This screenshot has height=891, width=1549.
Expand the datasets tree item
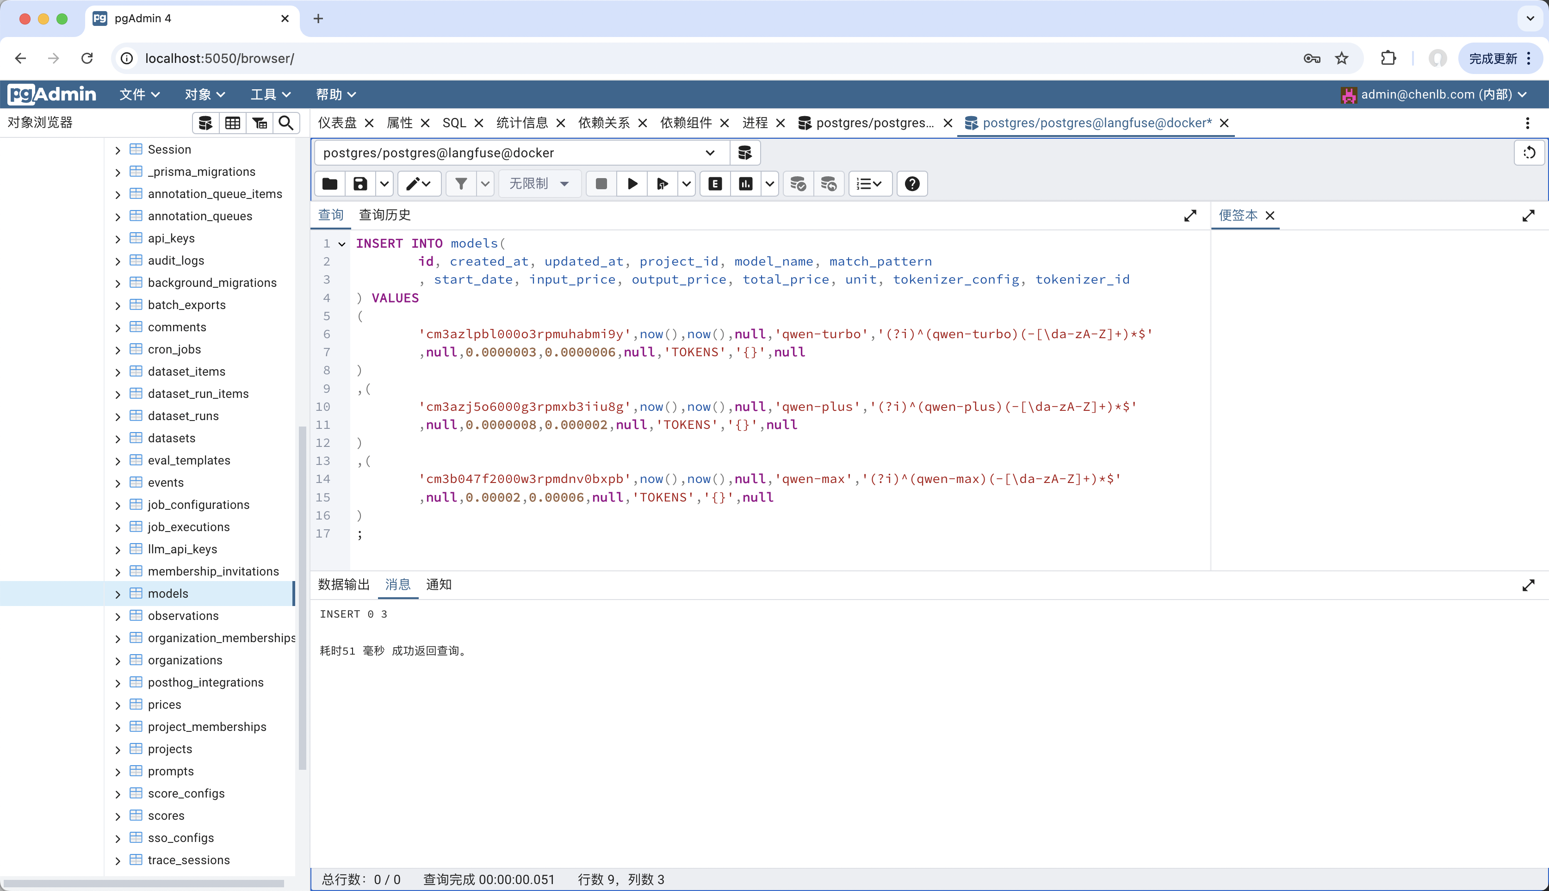coord(116,437)
